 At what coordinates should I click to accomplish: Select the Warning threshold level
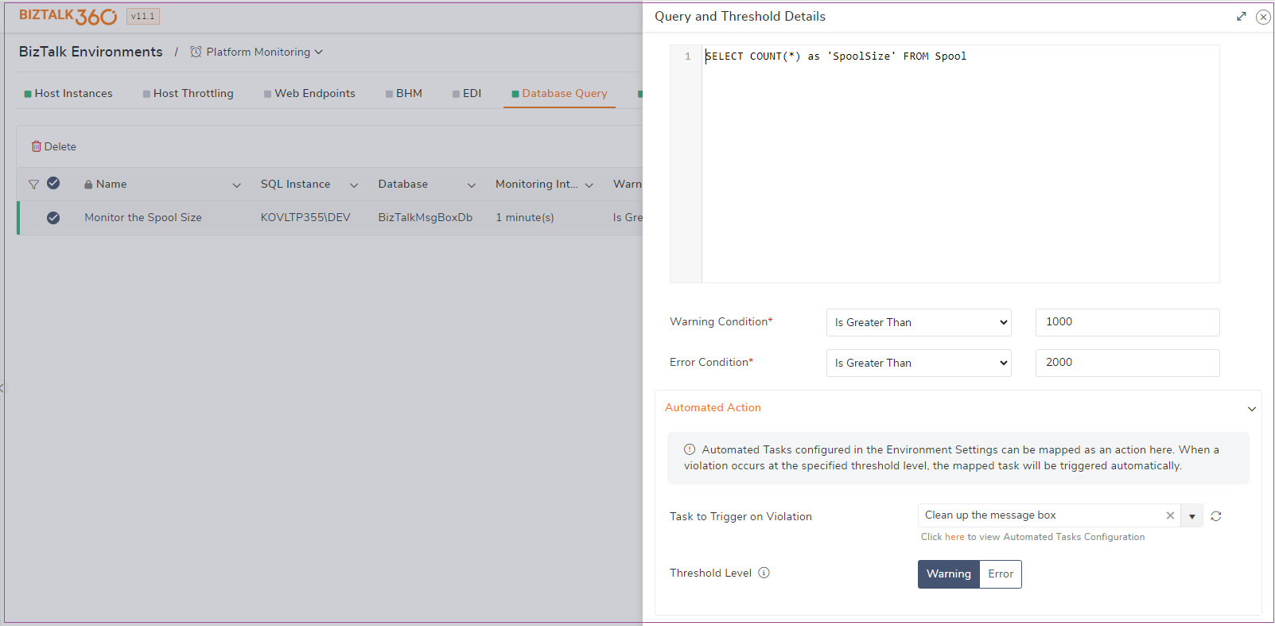pos(949,574)
